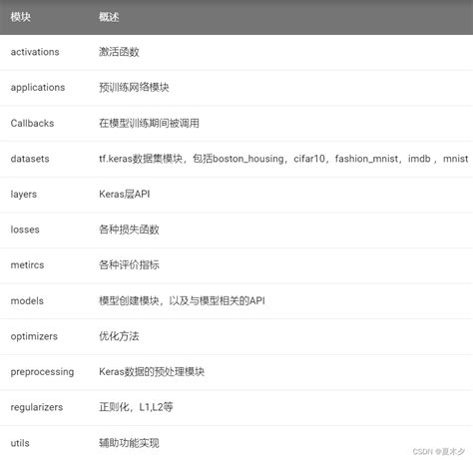The image size is (473, 460).
Task: Click the Keras层API description
Action: (125, 194)
